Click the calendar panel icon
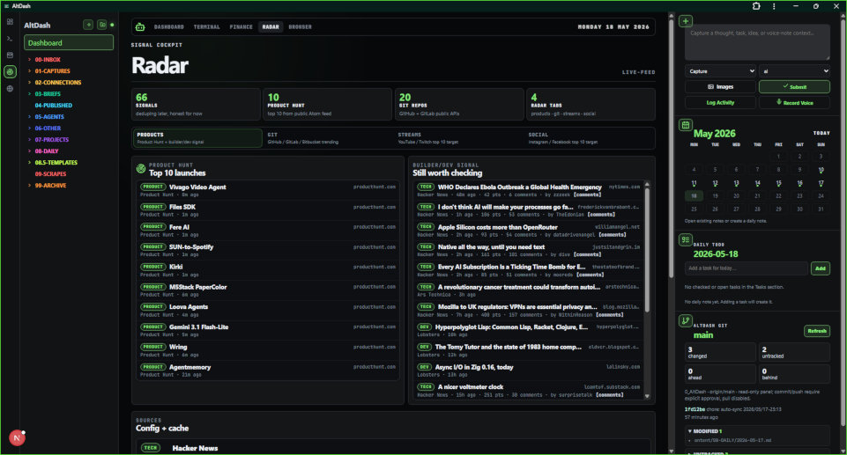 point(686,125)
